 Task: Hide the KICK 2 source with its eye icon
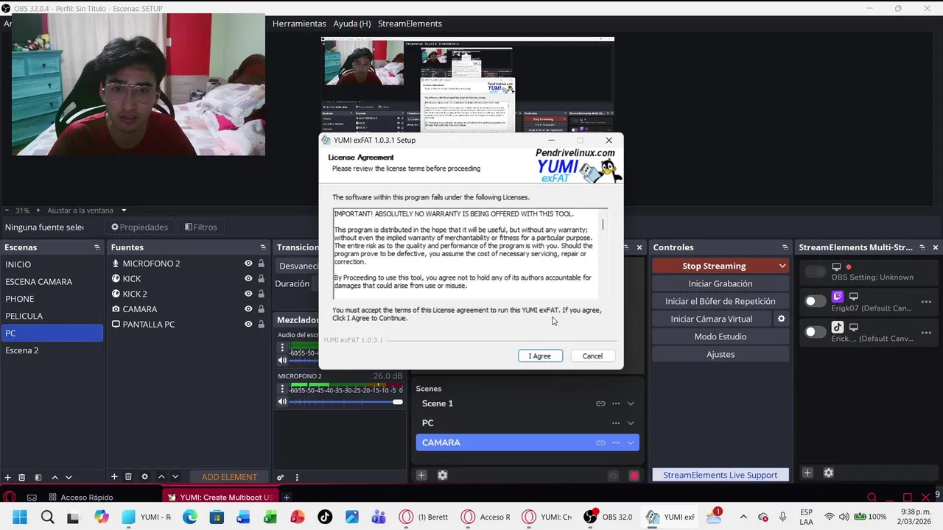(x=248, y=294)
